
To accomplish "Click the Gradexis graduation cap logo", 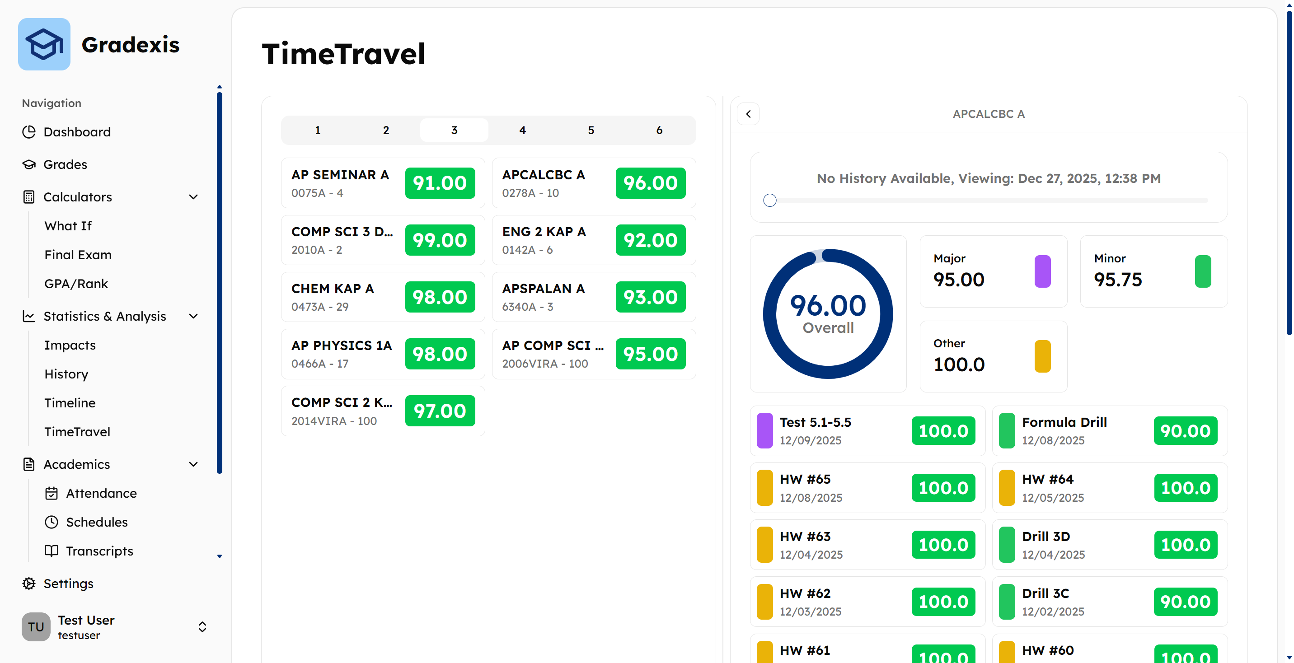I will [44, 44].
